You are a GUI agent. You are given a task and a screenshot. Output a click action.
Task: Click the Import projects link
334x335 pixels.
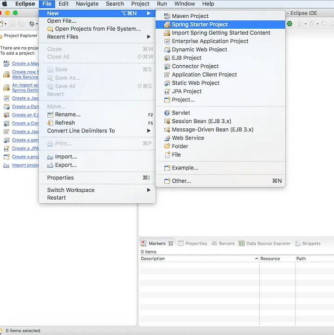click(x=26, y=165)
